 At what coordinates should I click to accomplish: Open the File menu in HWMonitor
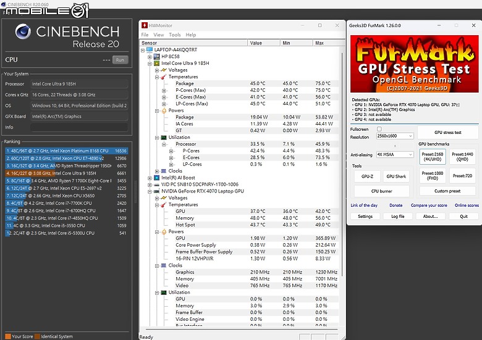click(145, 35)
